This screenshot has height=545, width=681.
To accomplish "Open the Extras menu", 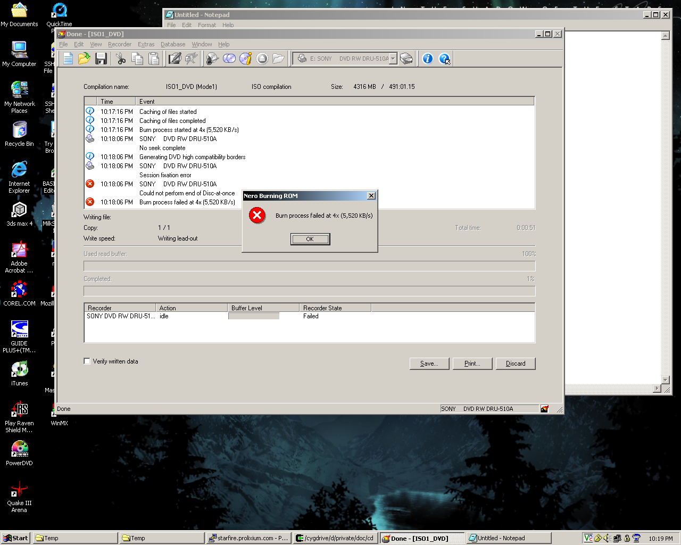I will click(146, 44).
